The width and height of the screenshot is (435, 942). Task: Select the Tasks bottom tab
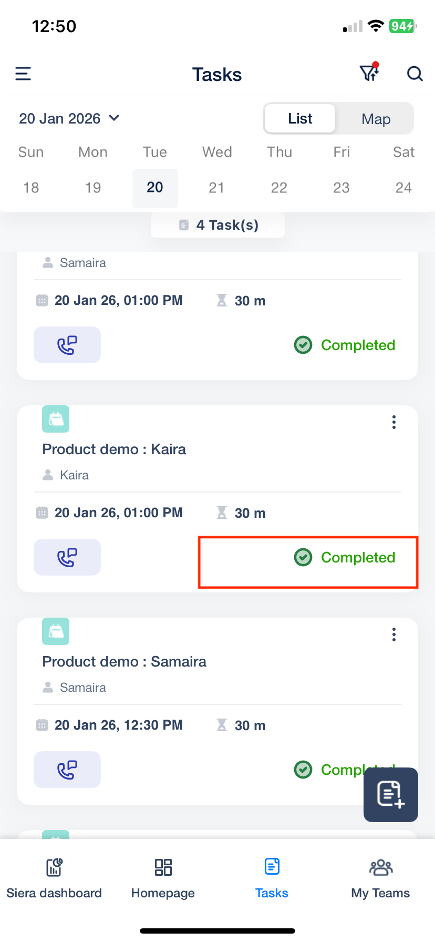click(272, 877)
